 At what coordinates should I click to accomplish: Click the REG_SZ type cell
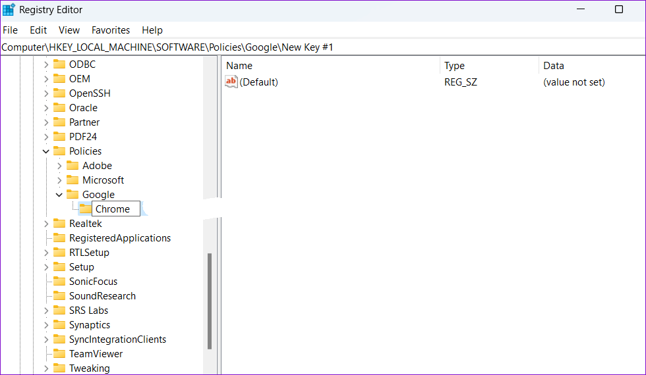tap(461, 82)
